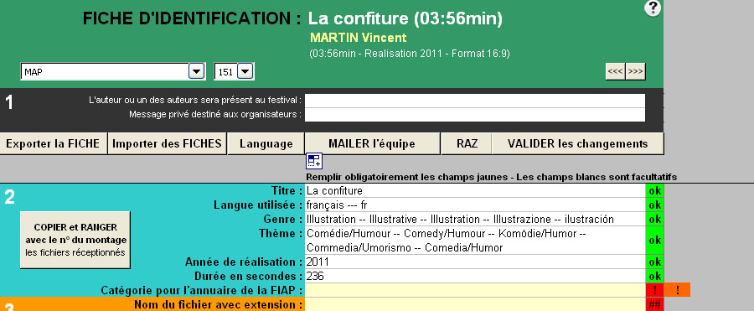Click Importer des FICHES
Image resolution: width=754 pixels, height=311 pixels.
pyautogui.click(x=167, y=143)
